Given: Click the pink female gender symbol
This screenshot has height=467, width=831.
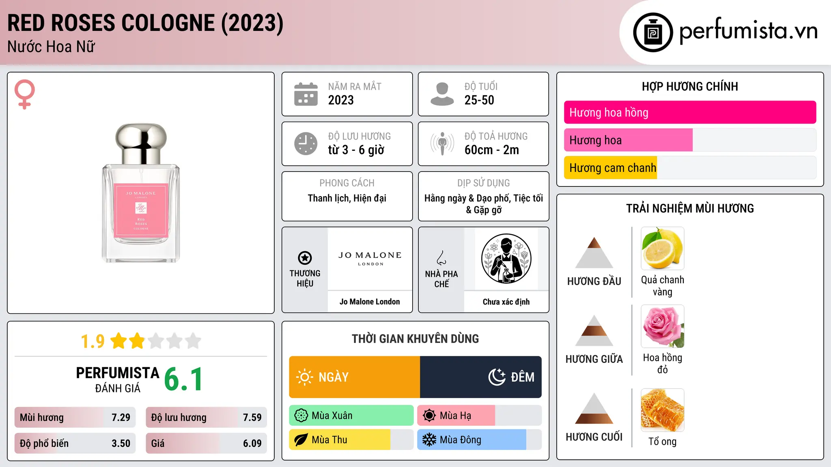Looking at the screenshot, I should pos(24,94).
